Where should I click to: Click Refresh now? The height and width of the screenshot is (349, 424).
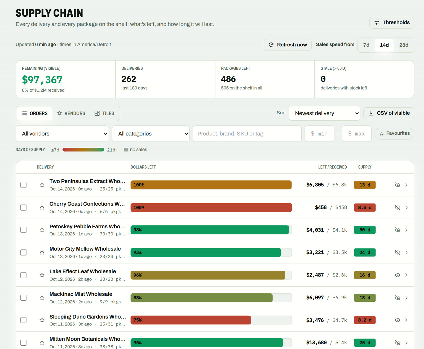(288, 45)
